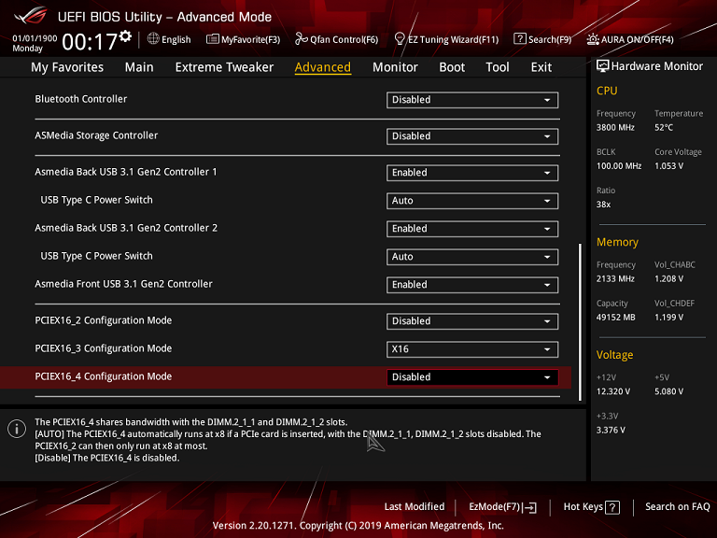Open Qfan Control fan icon

[x=301, y=38]
